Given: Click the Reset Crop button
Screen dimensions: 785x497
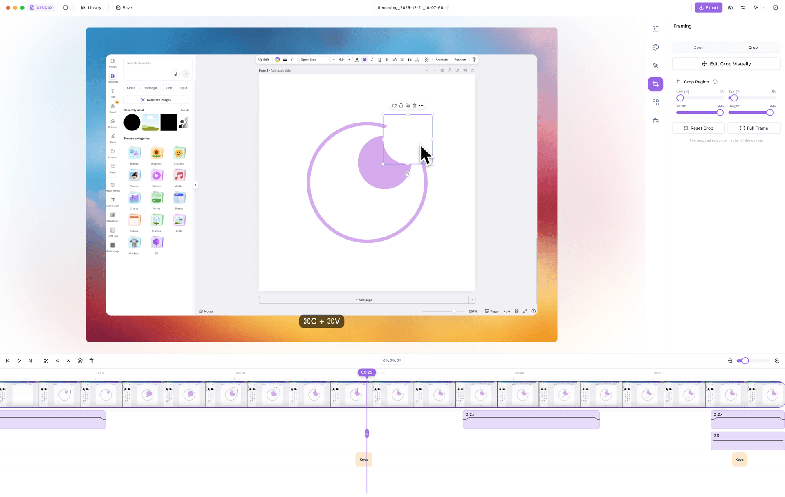Looking at the screenshot, I should point(698,128).
